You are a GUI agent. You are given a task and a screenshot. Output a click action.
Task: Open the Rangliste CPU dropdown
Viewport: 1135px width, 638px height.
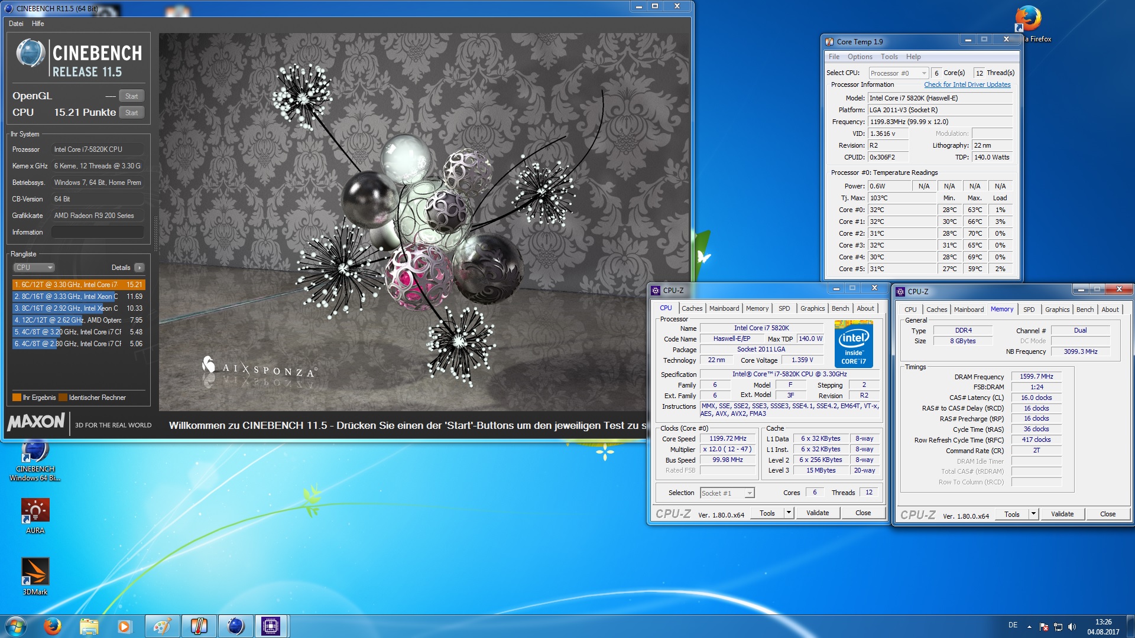point(34,268)
